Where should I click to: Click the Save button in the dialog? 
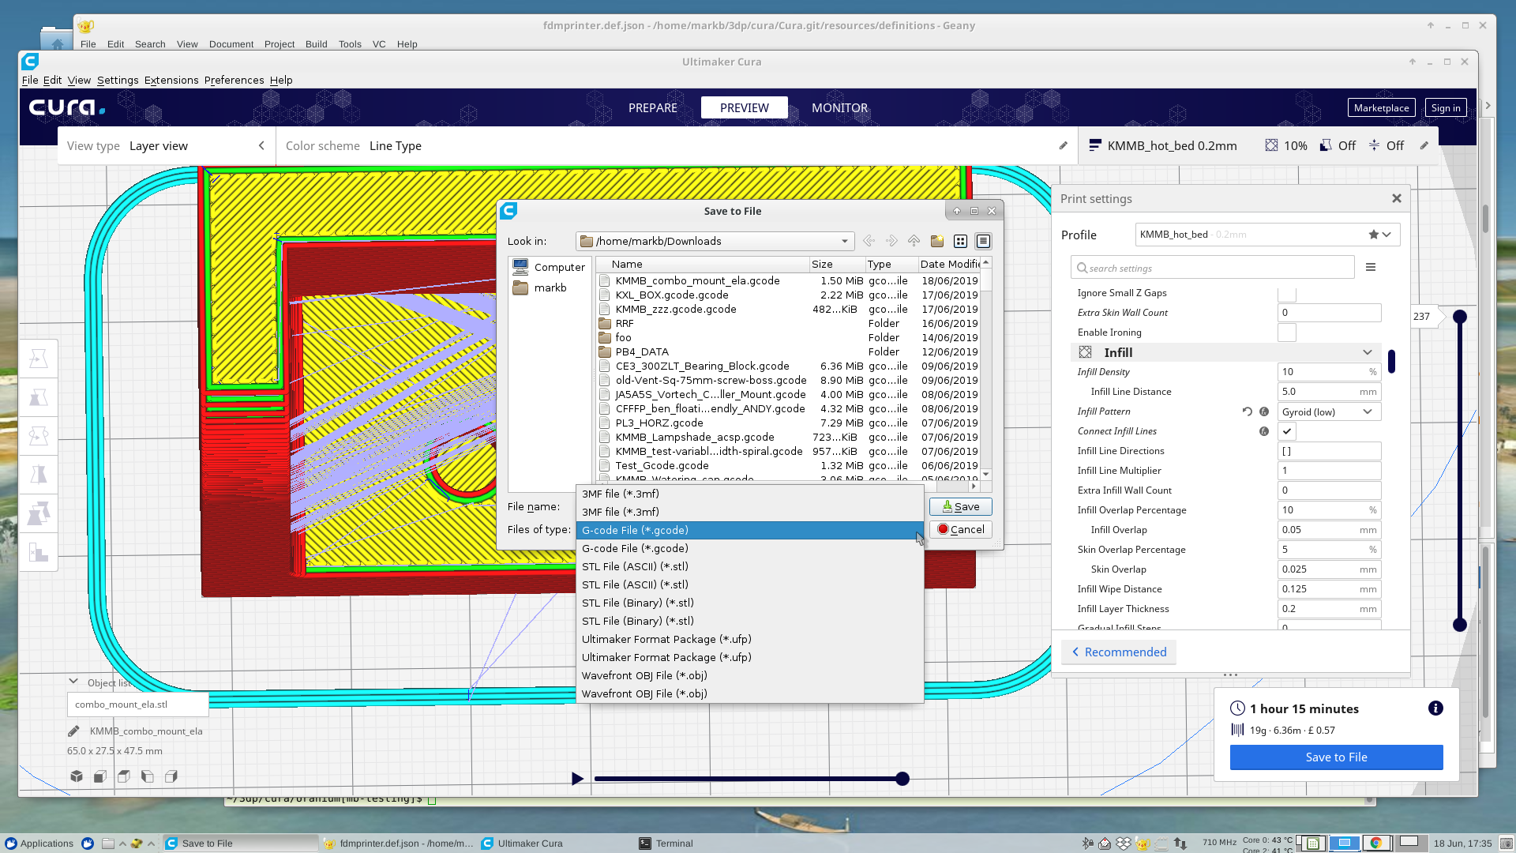coord(960,506)
